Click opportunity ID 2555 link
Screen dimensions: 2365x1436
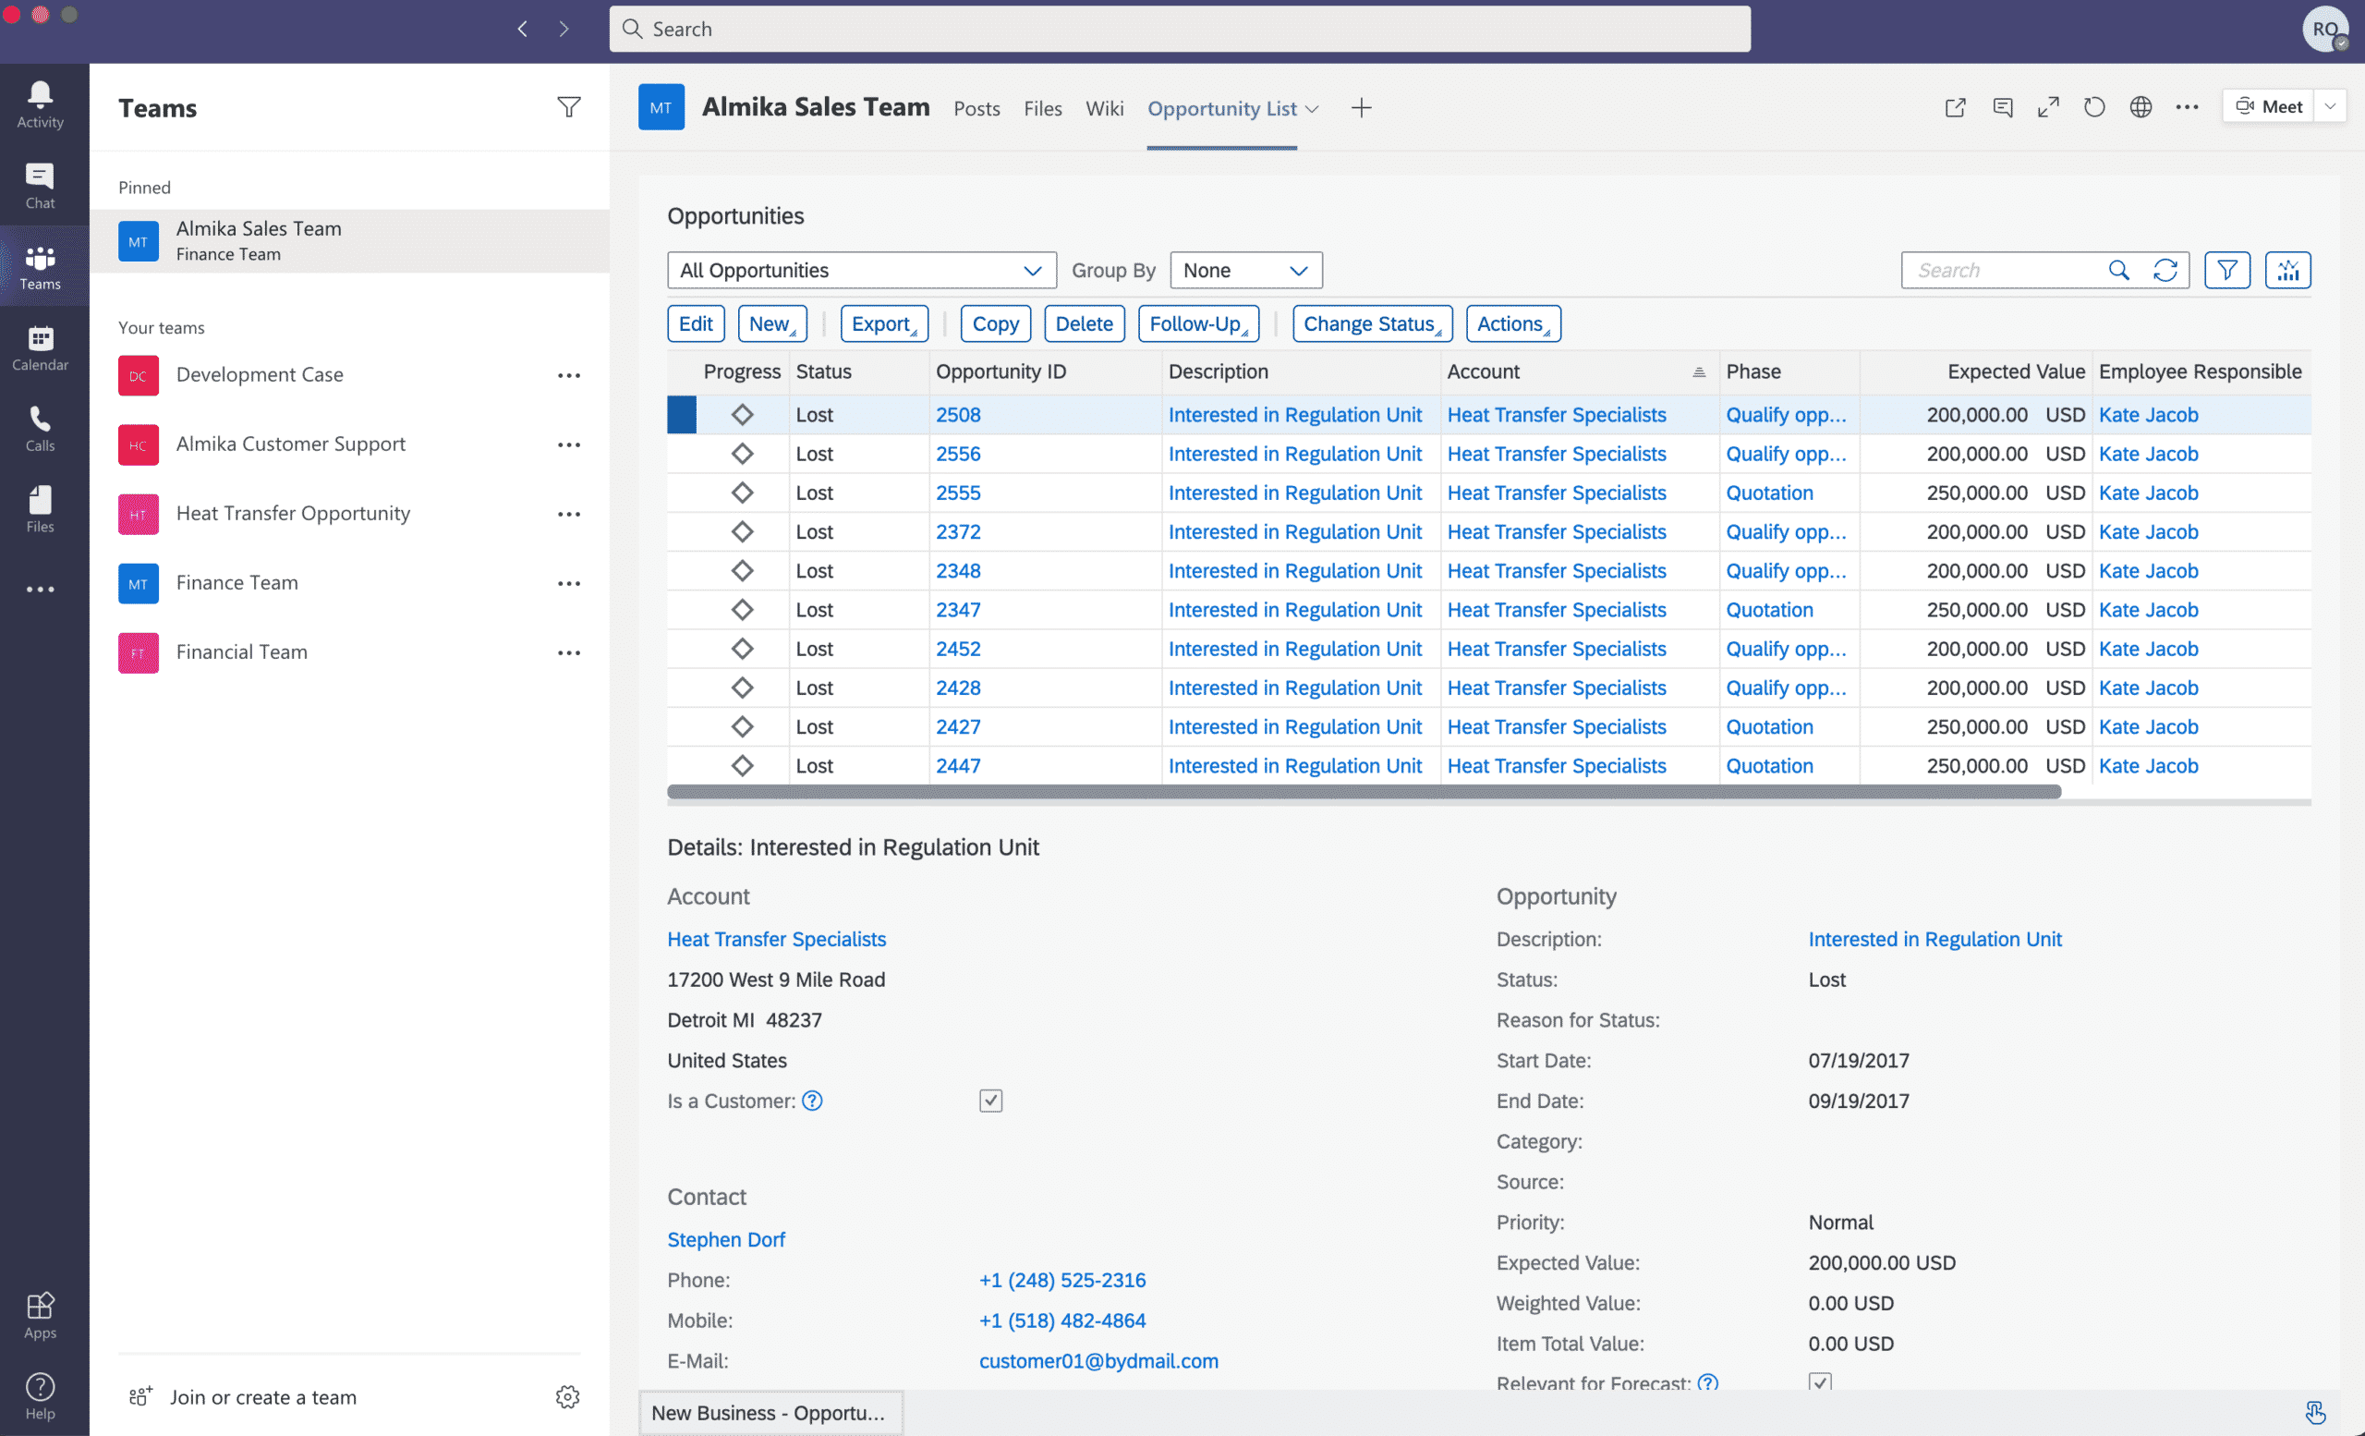click(x=960, y=492)
